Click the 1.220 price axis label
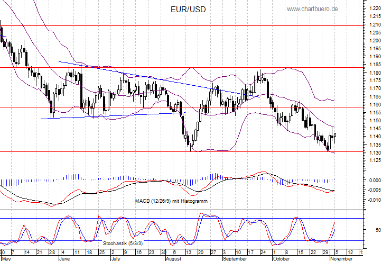 (374, 9)
